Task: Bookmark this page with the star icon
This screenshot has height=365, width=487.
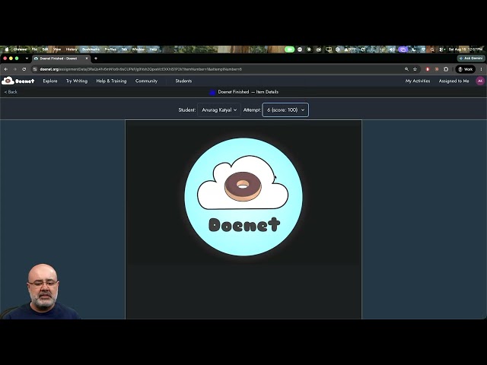Action: point(415,69)
